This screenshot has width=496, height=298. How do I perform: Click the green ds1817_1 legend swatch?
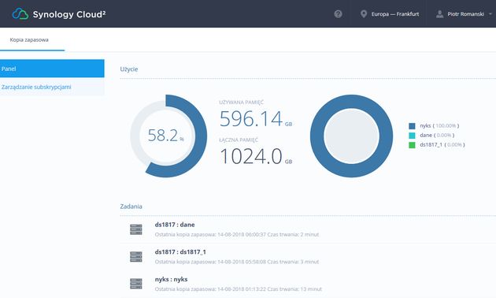point(412,145)
